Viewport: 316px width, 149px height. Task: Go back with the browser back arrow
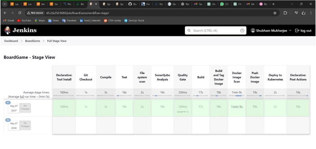click(x=5, y=13)
